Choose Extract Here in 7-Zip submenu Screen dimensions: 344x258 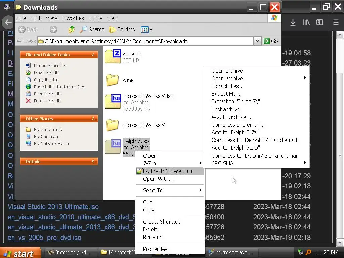click(256, 94)
